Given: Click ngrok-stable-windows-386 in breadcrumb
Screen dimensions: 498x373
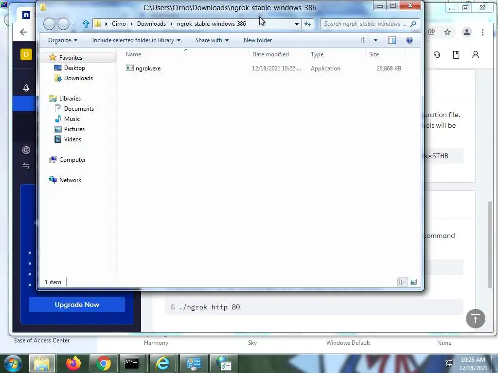Looking at the screenshot, I should coord(212,24).
